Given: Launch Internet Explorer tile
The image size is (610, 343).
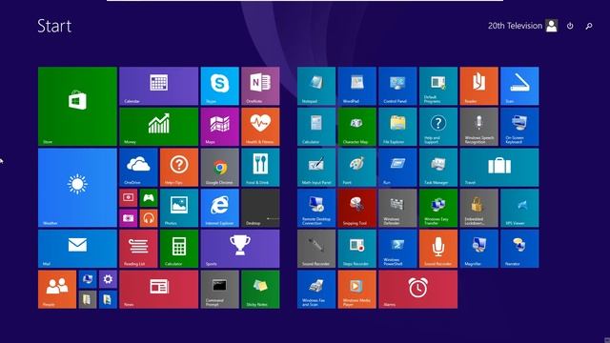Looking at the screenshot, I should pyautogui.click(x=220, y=208).
